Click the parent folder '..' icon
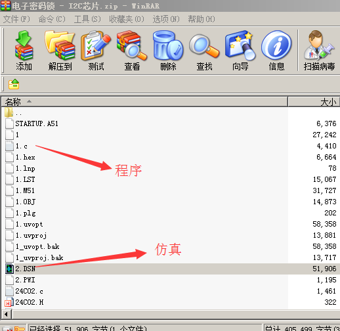Viewport: 340px width, 331px height. coord(9,112)
